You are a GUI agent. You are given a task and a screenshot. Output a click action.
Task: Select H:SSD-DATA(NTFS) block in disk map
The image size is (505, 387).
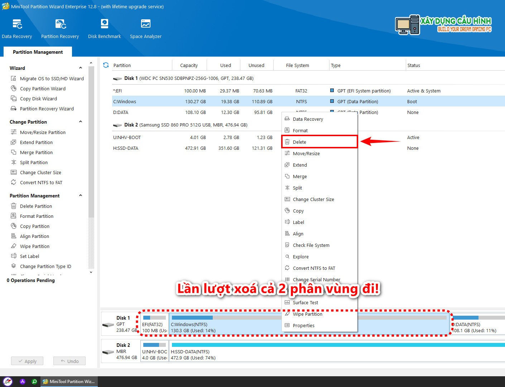coord(337,351)
